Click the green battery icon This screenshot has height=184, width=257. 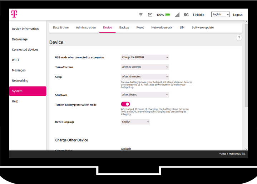click(x=168, y=15)
